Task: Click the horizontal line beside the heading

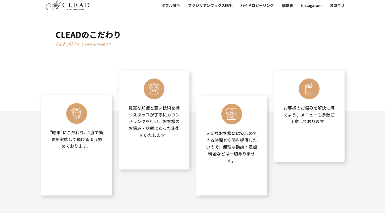Action: (34, 35)
